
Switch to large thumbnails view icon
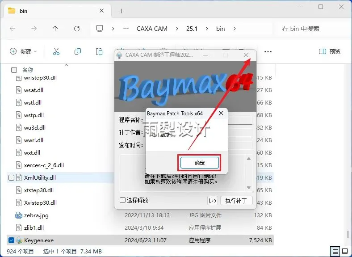[x=345, y=251]
